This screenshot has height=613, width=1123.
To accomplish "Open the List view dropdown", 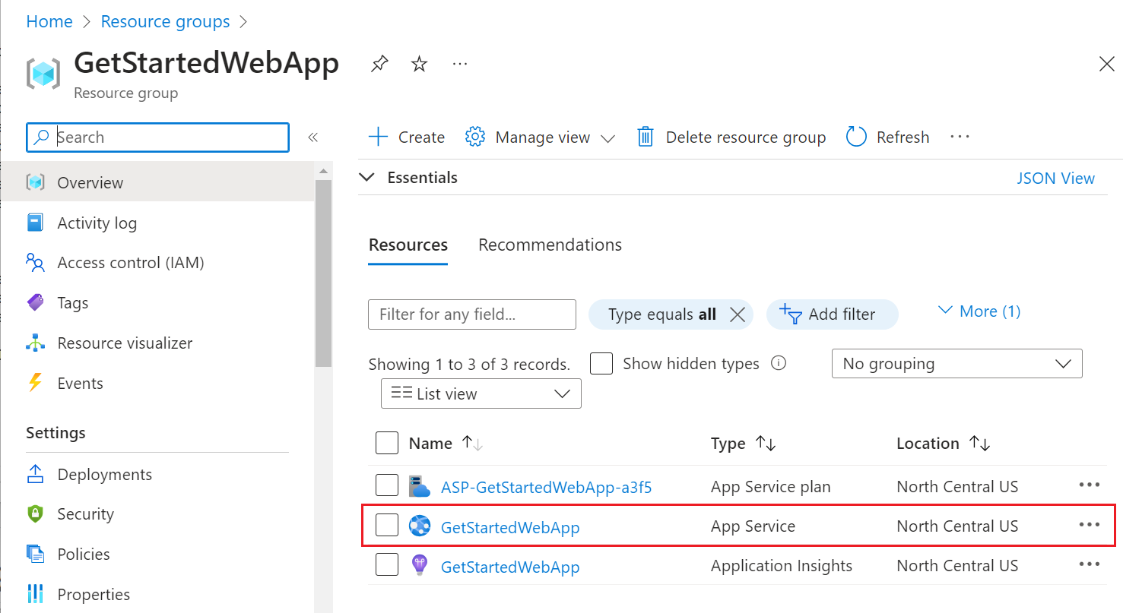I will pos(481,393).
